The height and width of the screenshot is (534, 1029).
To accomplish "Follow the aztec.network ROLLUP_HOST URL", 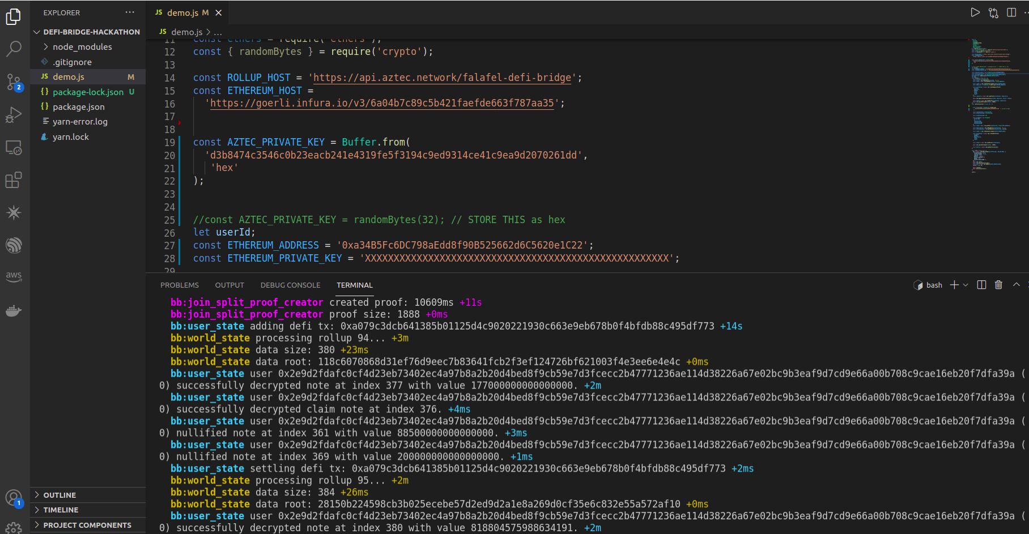I will click(x=442, y=78).
